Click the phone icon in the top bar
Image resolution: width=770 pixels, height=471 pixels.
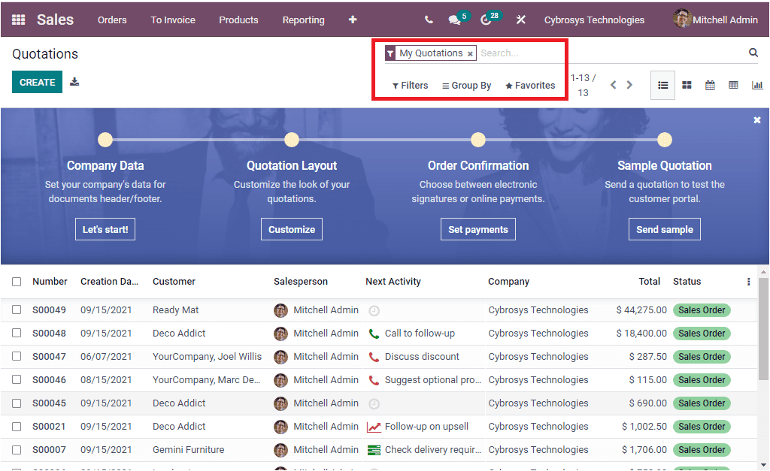(x=428, y=20)
